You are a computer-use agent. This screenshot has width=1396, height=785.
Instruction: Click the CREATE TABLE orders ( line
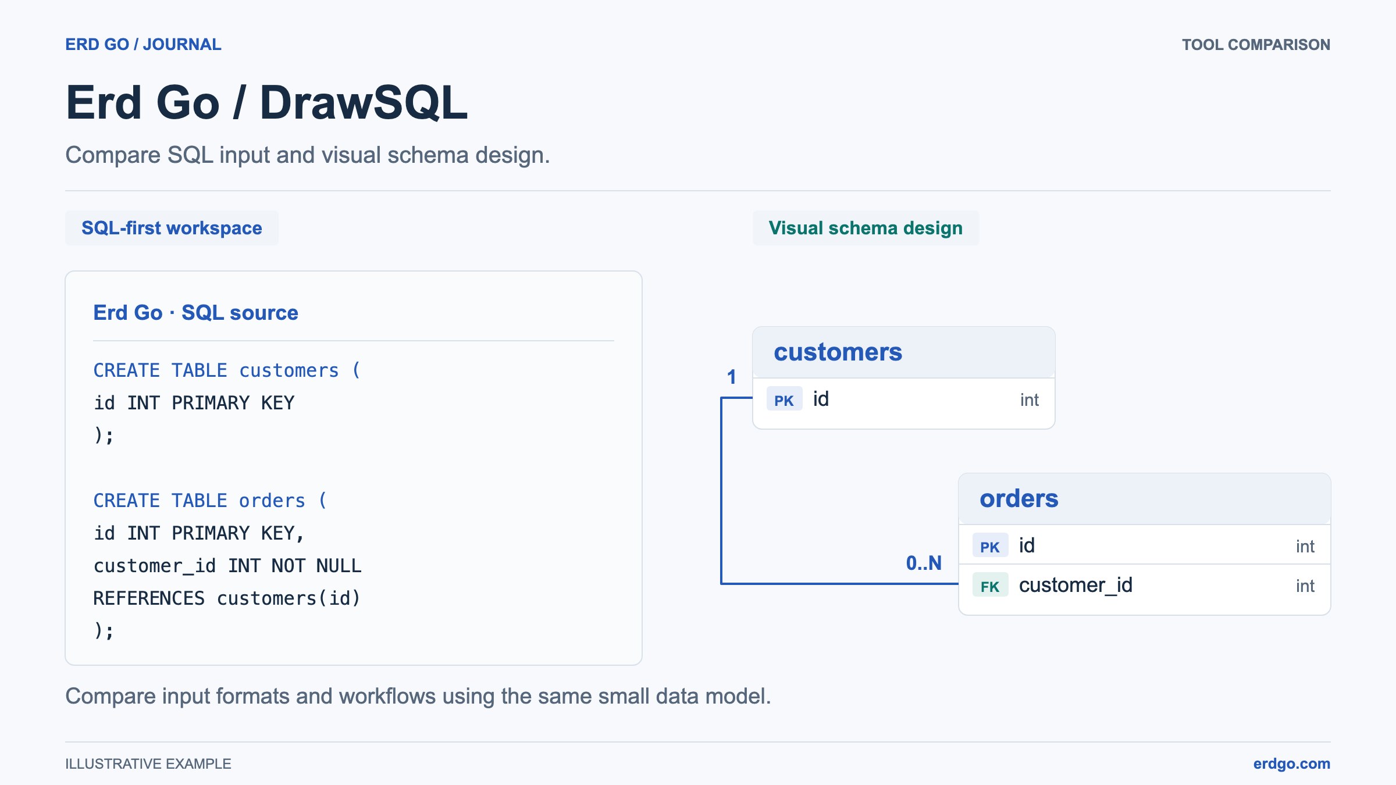211,501
